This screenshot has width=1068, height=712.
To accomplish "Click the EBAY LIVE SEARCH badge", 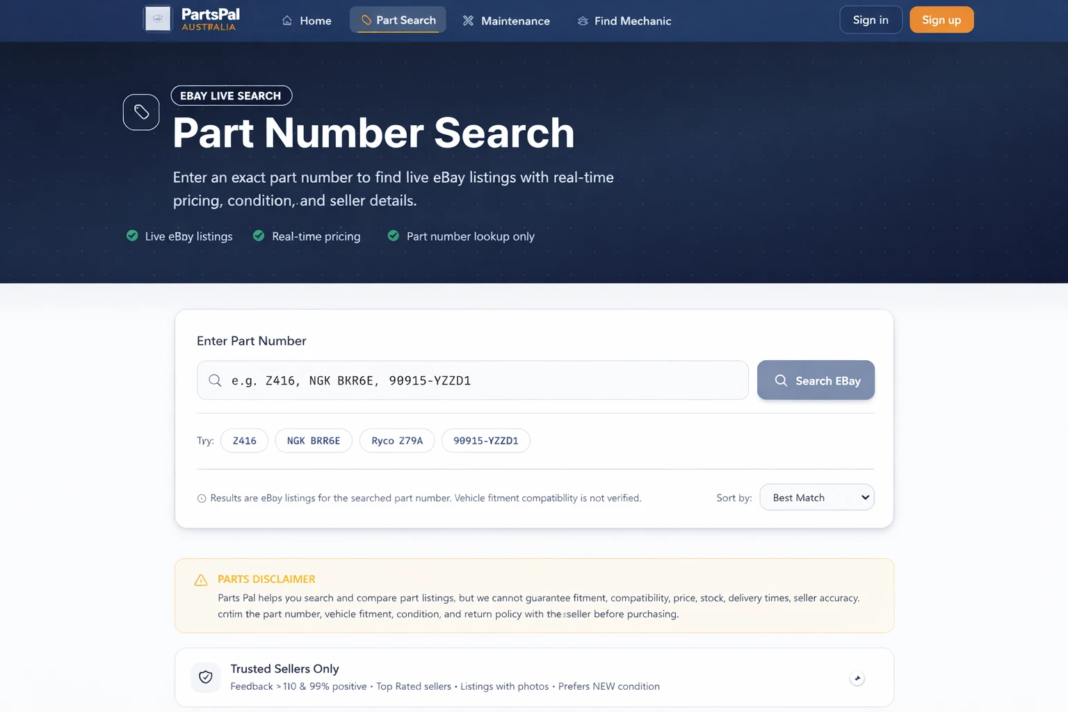I will click(x=231, y=95).
